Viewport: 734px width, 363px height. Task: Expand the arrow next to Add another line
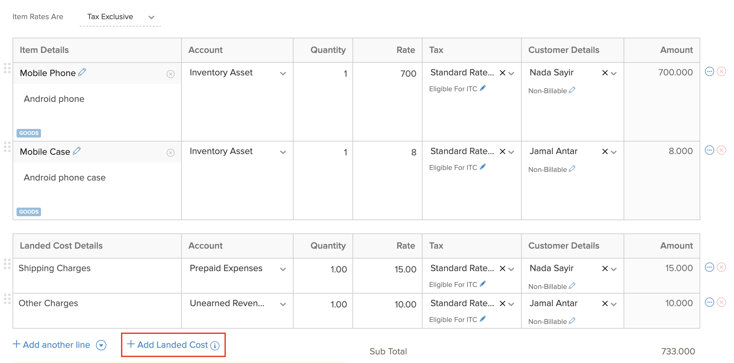(x=101, y=345)
